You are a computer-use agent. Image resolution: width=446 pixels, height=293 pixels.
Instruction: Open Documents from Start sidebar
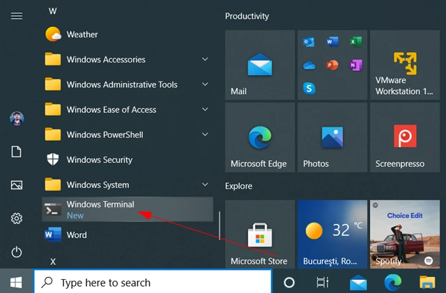tap(16, 152)
